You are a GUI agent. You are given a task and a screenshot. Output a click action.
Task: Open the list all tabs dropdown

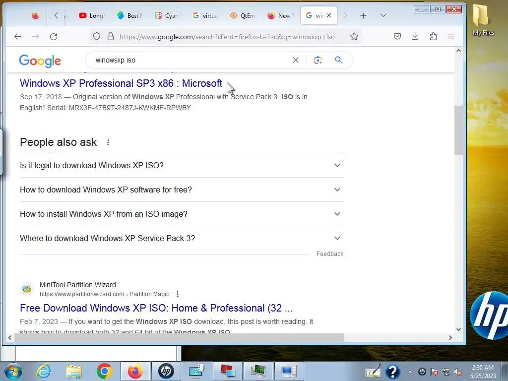pyautogui.click(x=383, y=15)
